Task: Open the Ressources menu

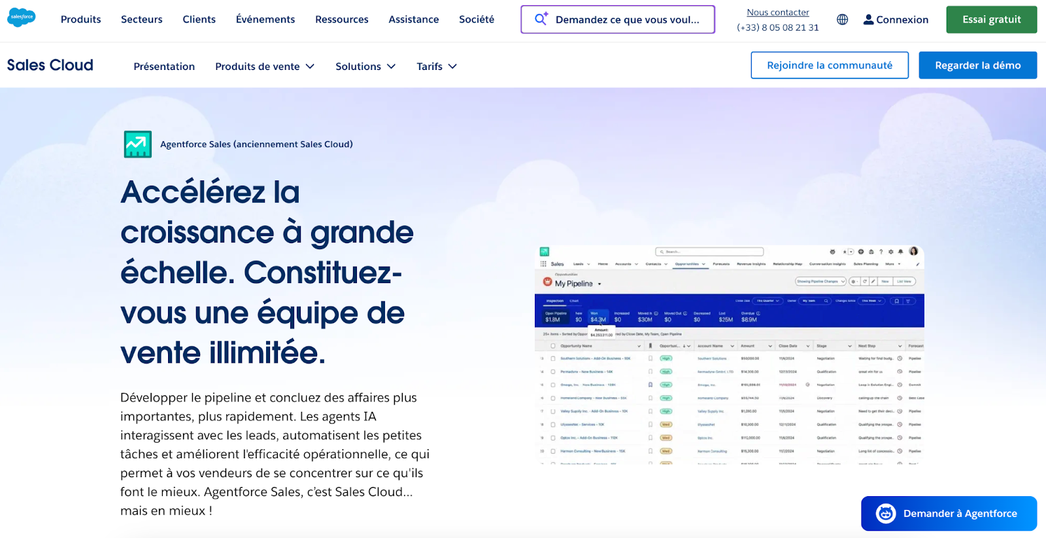Action: point(341,19)
